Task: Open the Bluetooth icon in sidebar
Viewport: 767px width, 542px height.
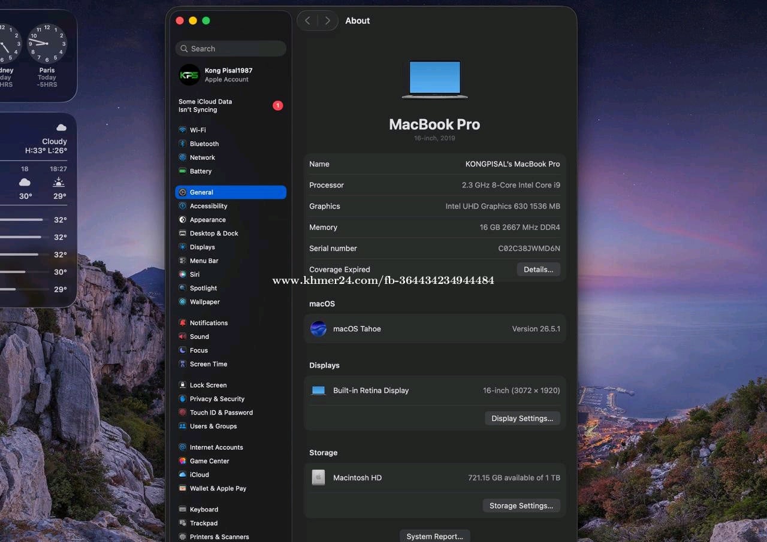Action: coord(182,144)
